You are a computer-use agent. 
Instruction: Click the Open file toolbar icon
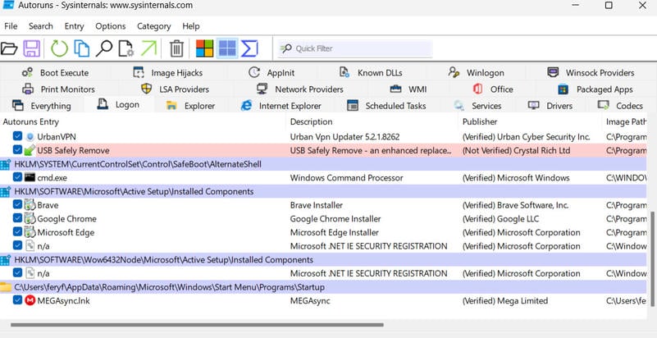[9, 48]
